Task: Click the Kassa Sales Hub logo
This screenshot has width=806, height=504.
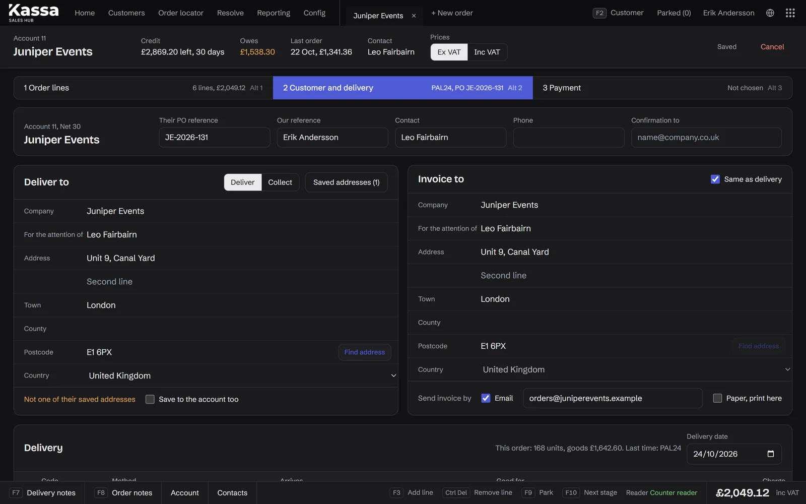Action: tap(34, 13)
